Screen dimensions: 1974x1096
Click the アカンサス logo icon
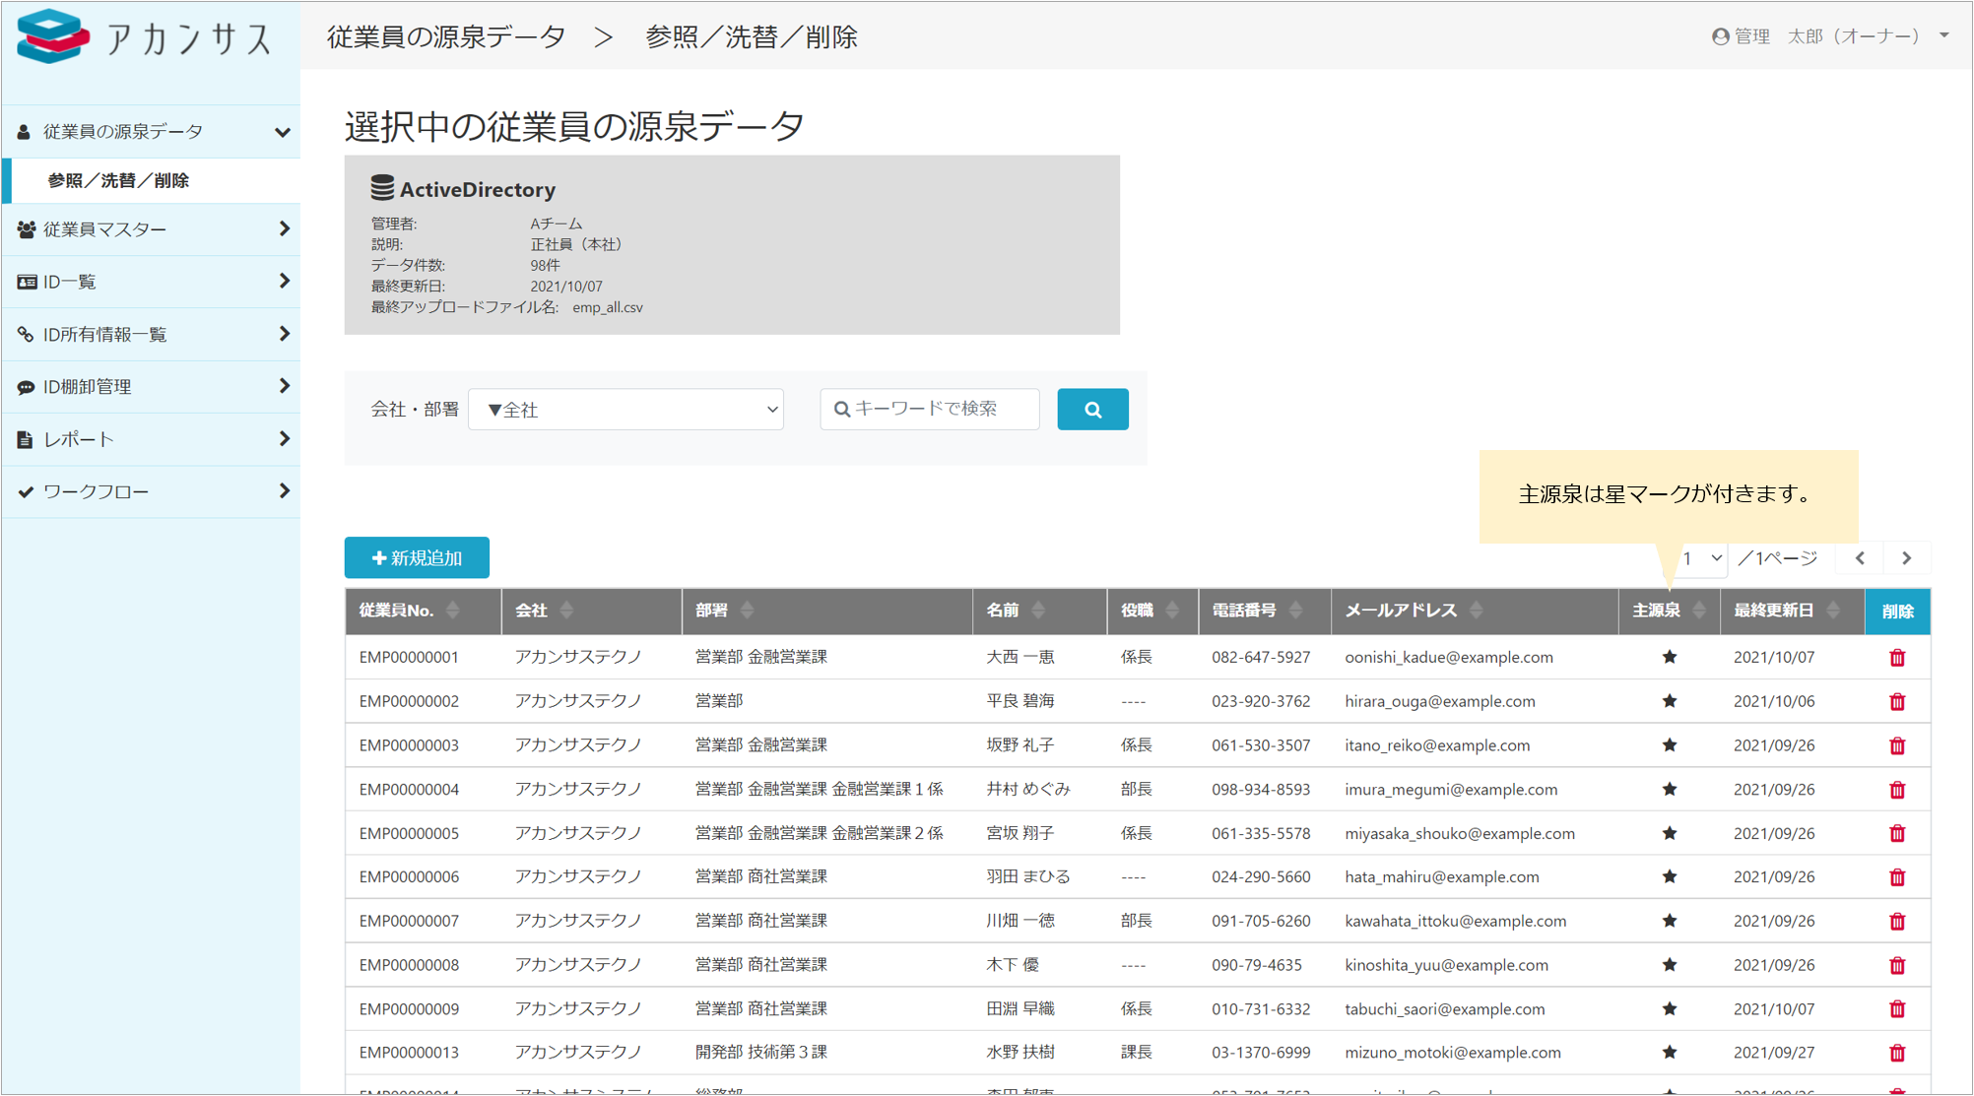53,36
